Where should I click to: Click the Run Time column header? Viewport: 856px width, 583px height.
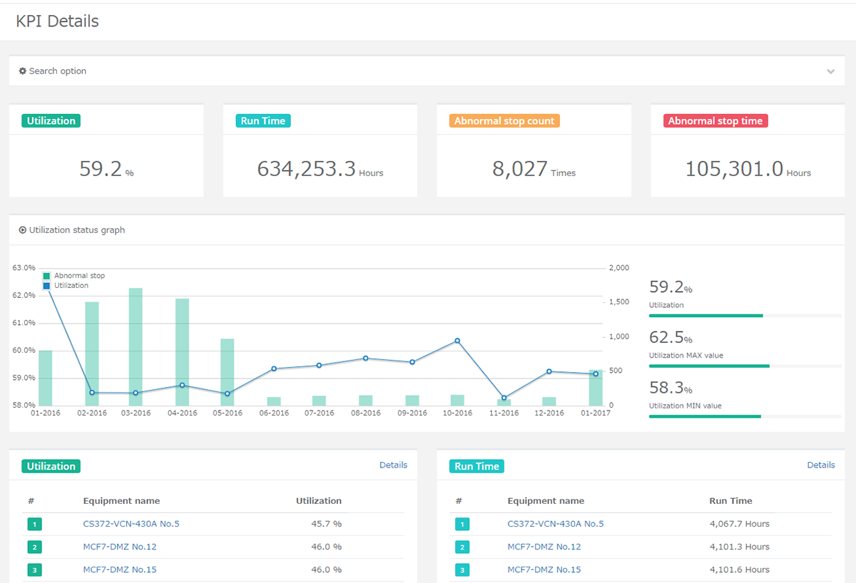(731, 501)
